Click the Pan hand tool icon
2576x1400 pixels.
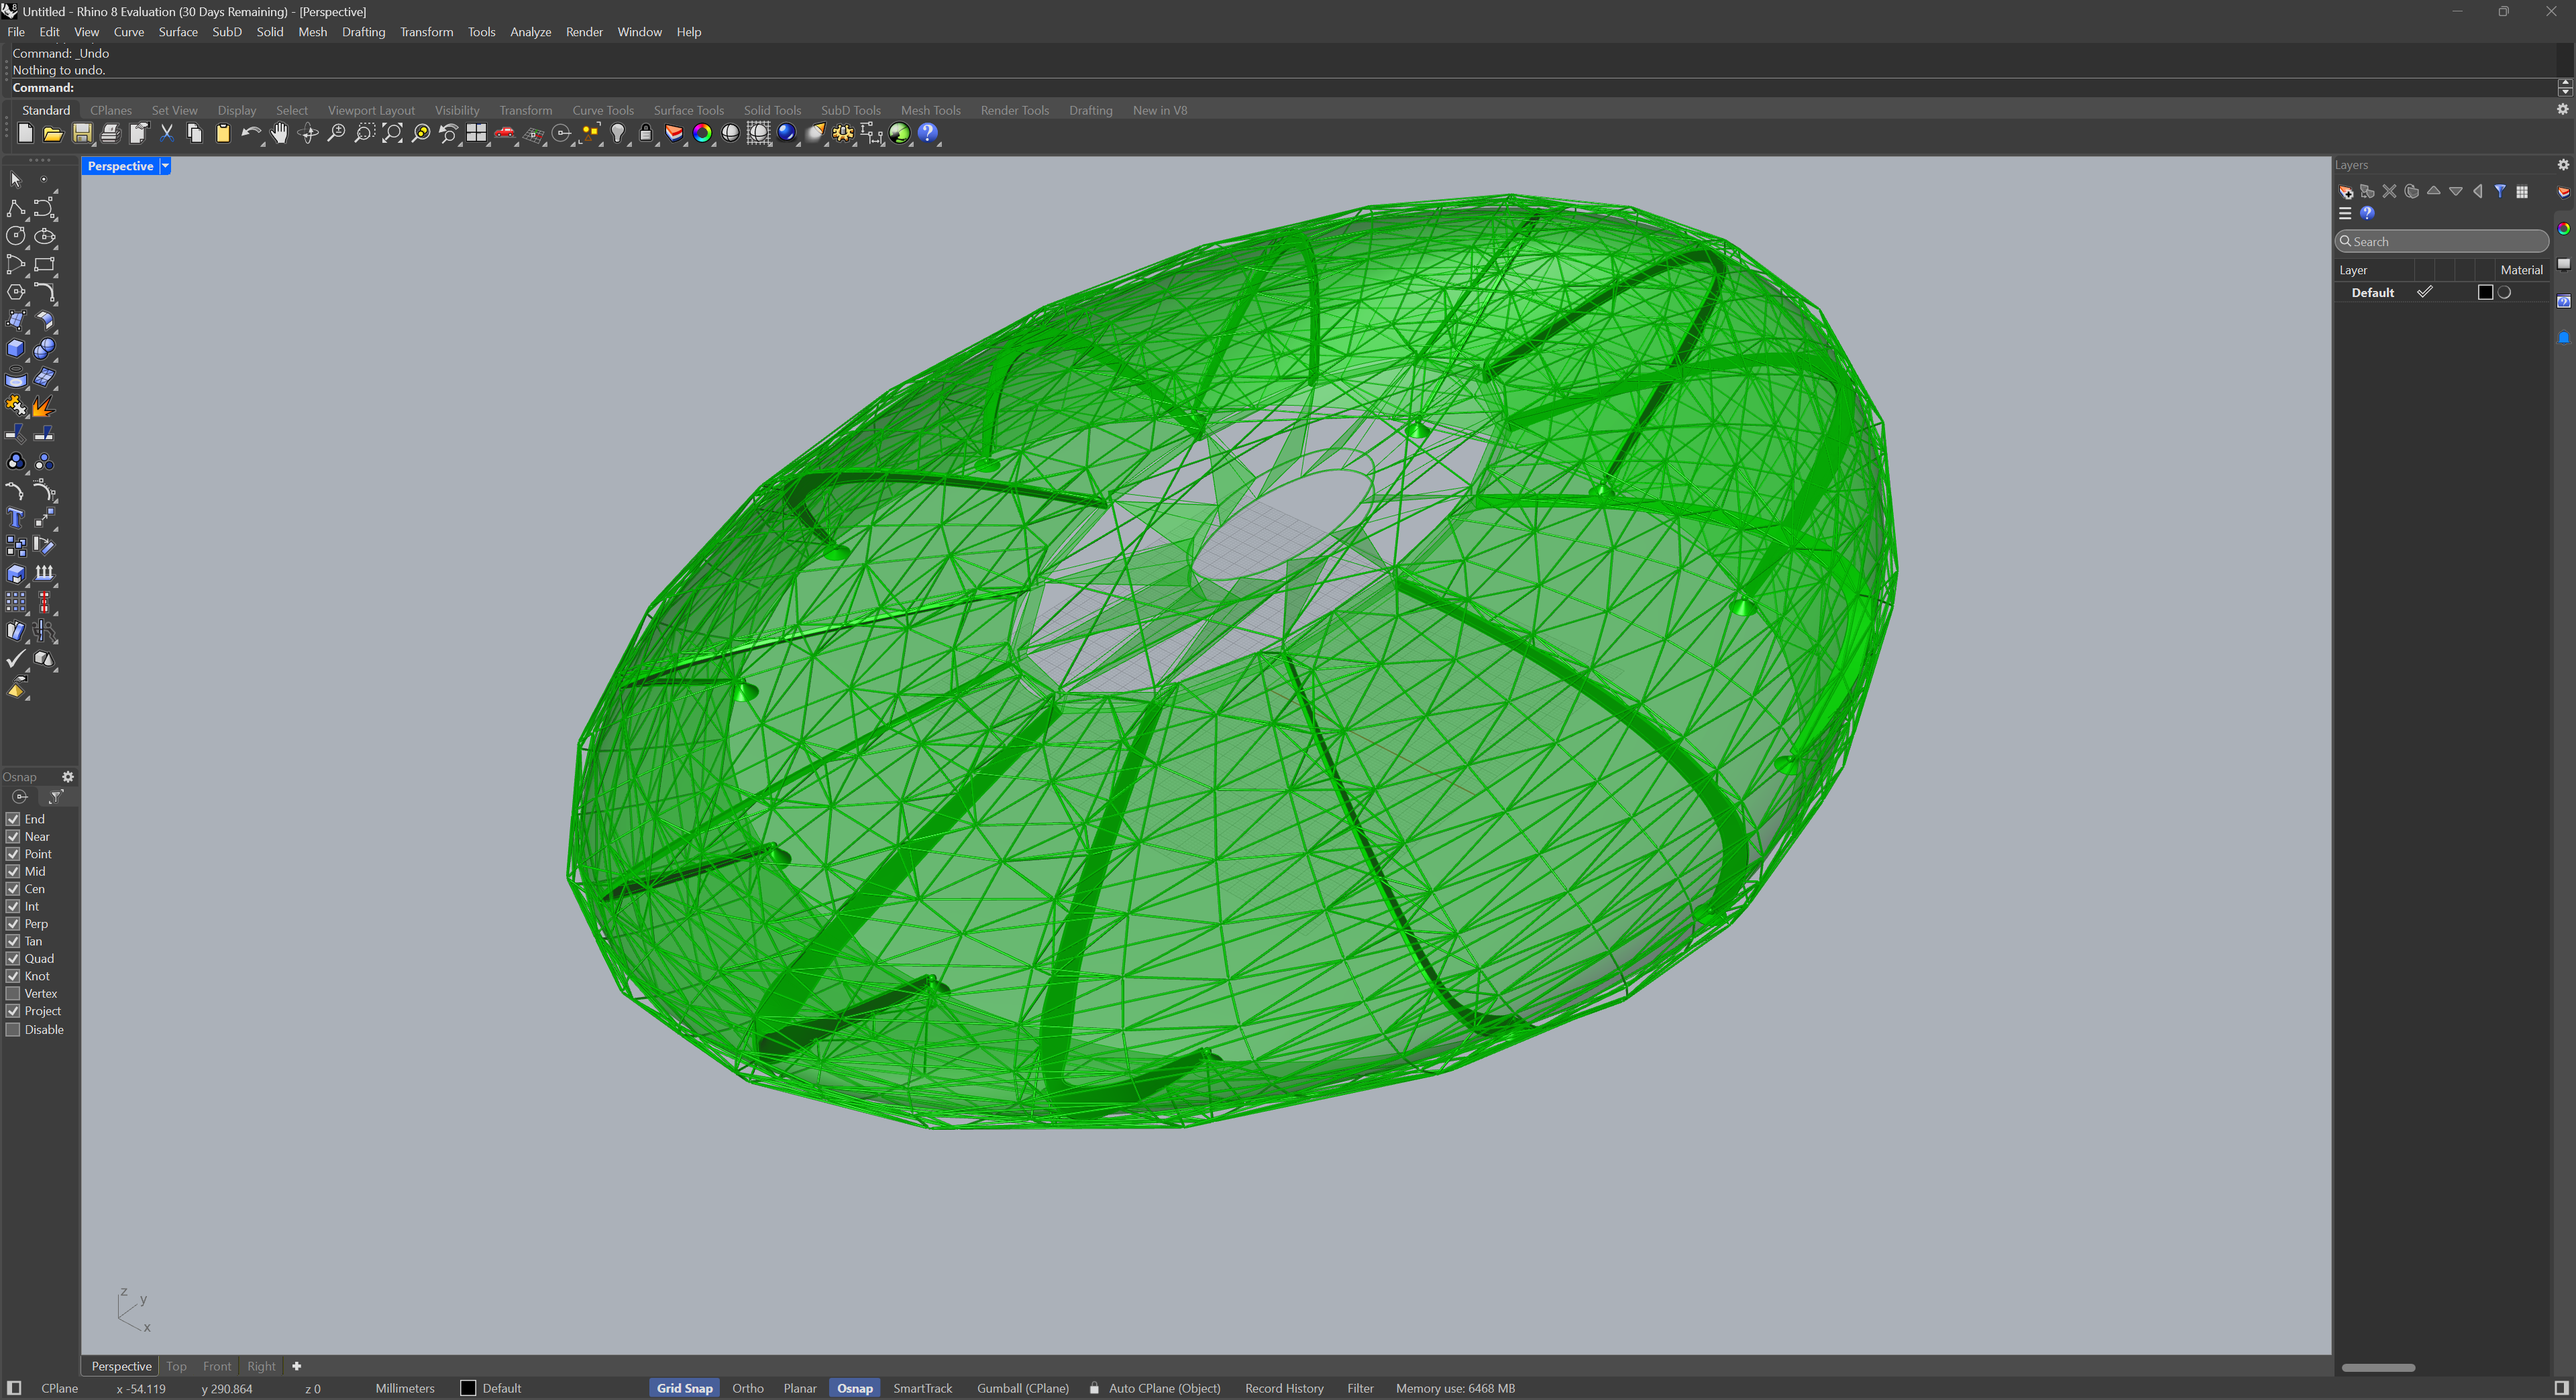click(279, 134)
